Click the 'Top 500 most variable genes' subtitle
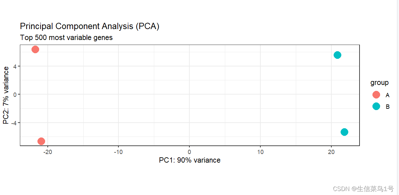The width and height of the screenshot is (399, 195). pos(66,38)
